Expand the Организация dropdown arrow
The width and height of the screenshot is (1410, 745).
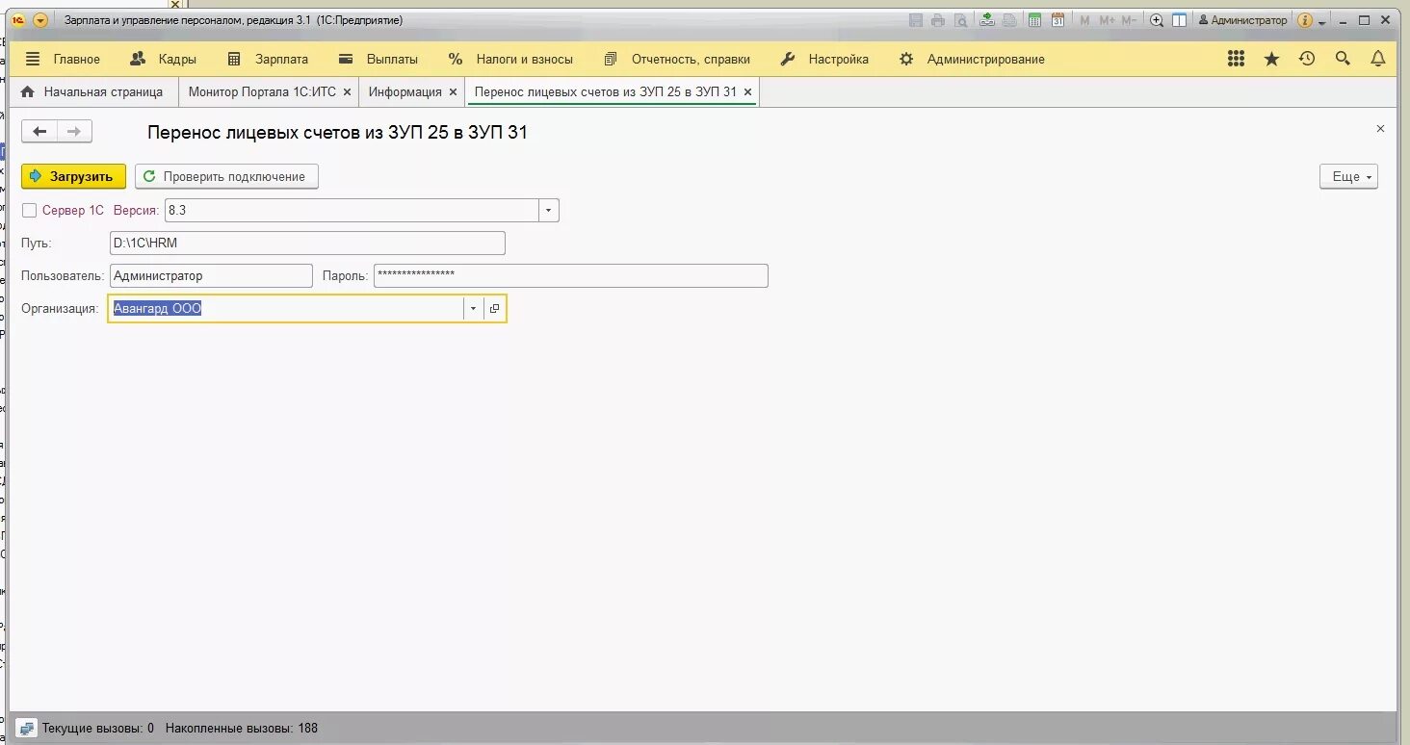pos(473,308)
